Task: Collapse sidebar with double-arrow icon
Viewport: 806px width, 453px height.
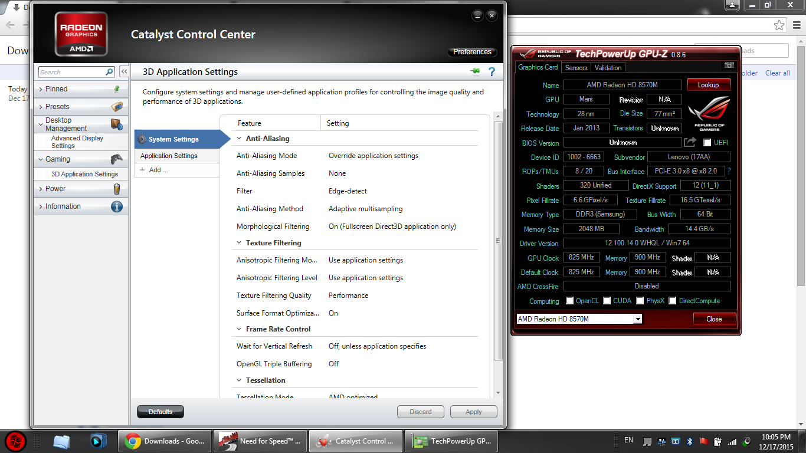Action: (124, 72)
